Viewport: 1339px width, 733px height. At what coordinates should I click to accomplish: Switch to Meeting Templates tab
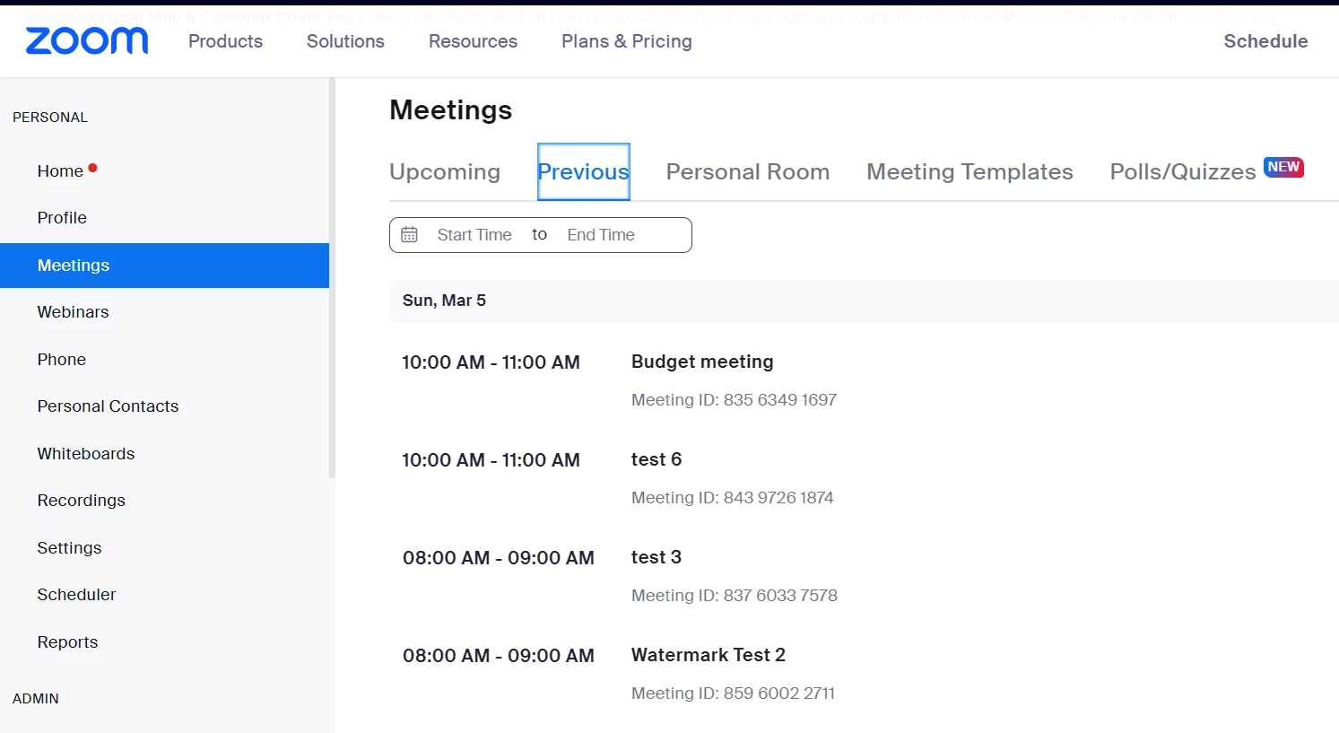pyautogui.click(x=969, y=171)
